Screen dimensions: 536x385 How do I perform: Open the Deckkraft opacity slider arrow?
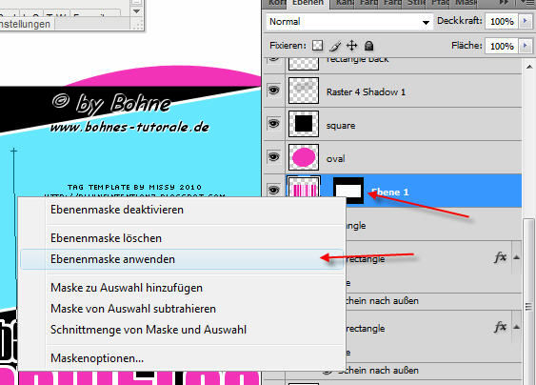coord(526,21)
